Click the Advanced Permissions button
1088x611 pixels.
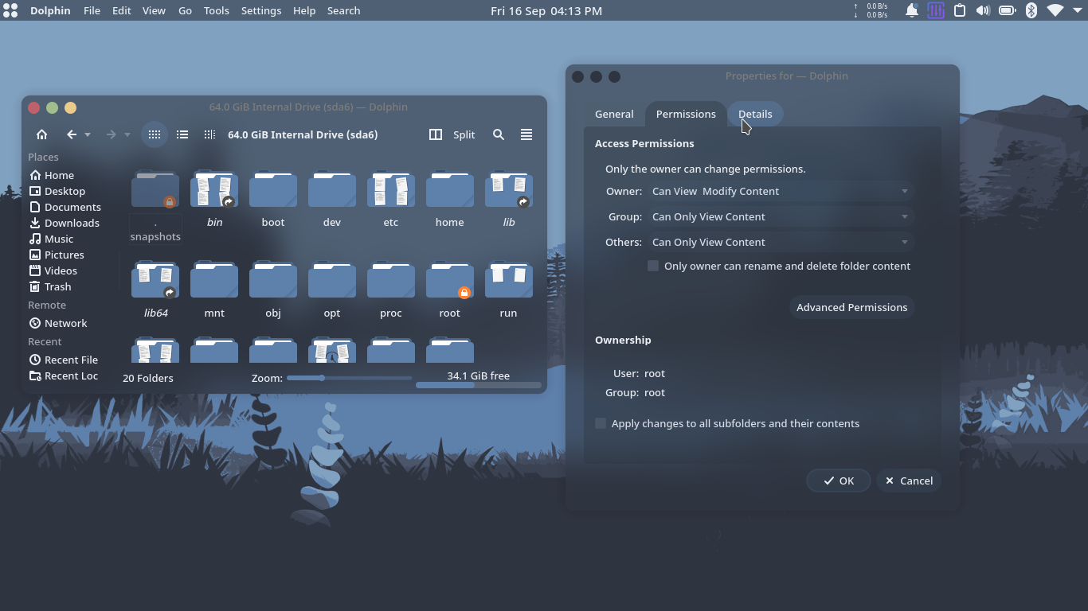click(851, 307)
